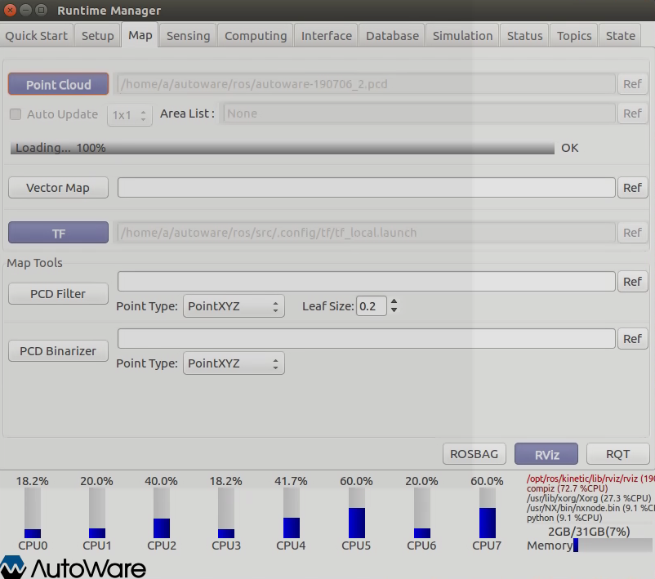
Task: Click the 2GB/31GB(7%) memory text
Action: pyautogui.click(x=589, y=532)
